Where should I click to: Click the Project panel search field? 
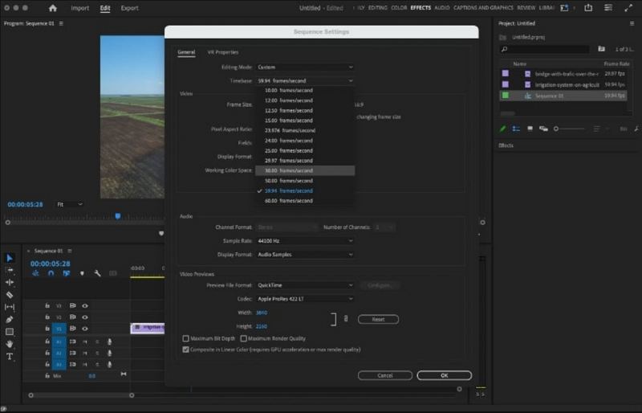pyautogui.click(x=545, y=49)
